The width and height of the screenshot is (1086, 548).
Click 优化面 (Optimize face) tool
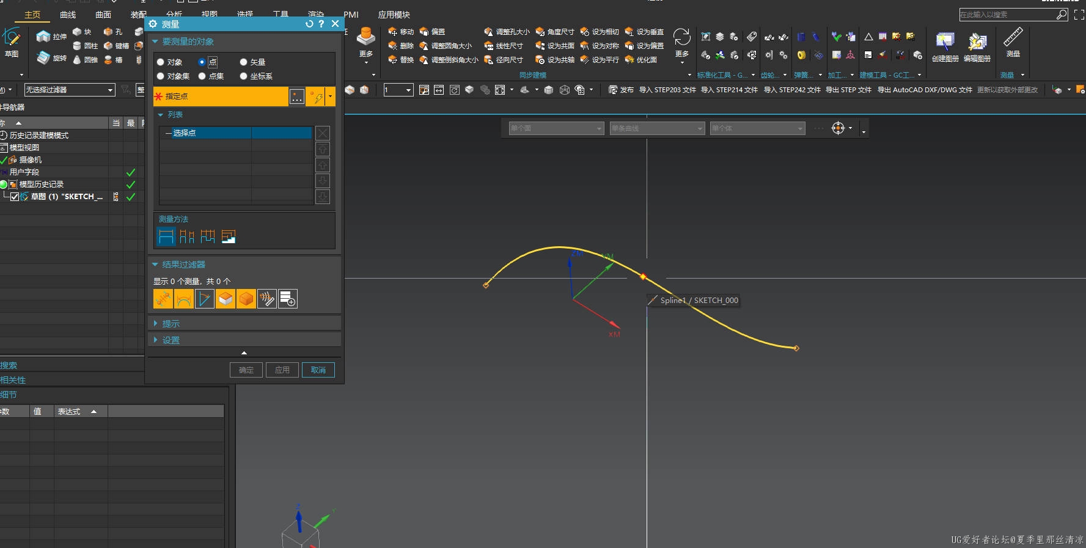(x=641, y=60)
